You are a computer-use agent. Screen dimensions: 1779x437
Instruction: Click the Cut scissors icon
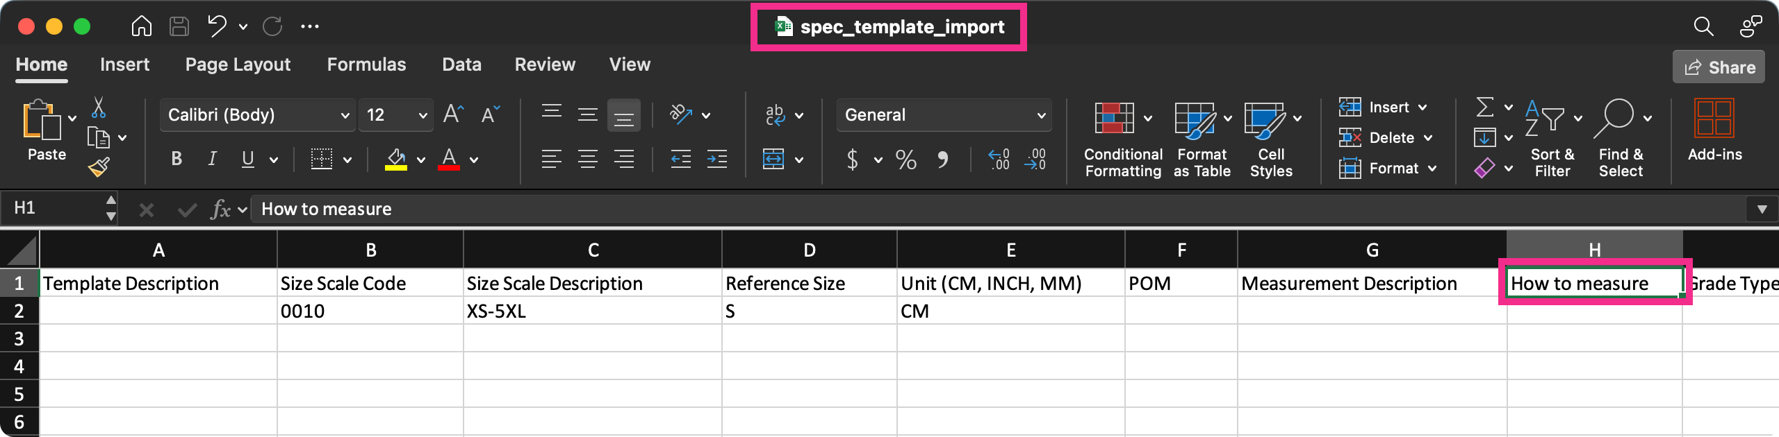pos(99,108)
